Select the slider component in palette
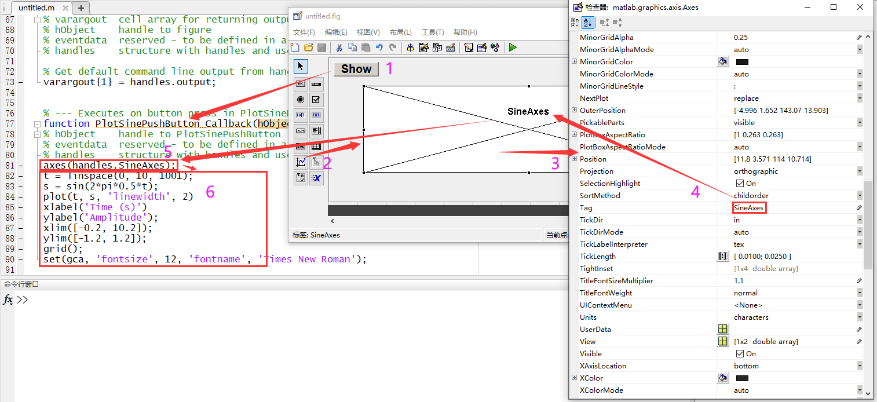Screen dimensions: 877x402 click(x=316, y=84)
